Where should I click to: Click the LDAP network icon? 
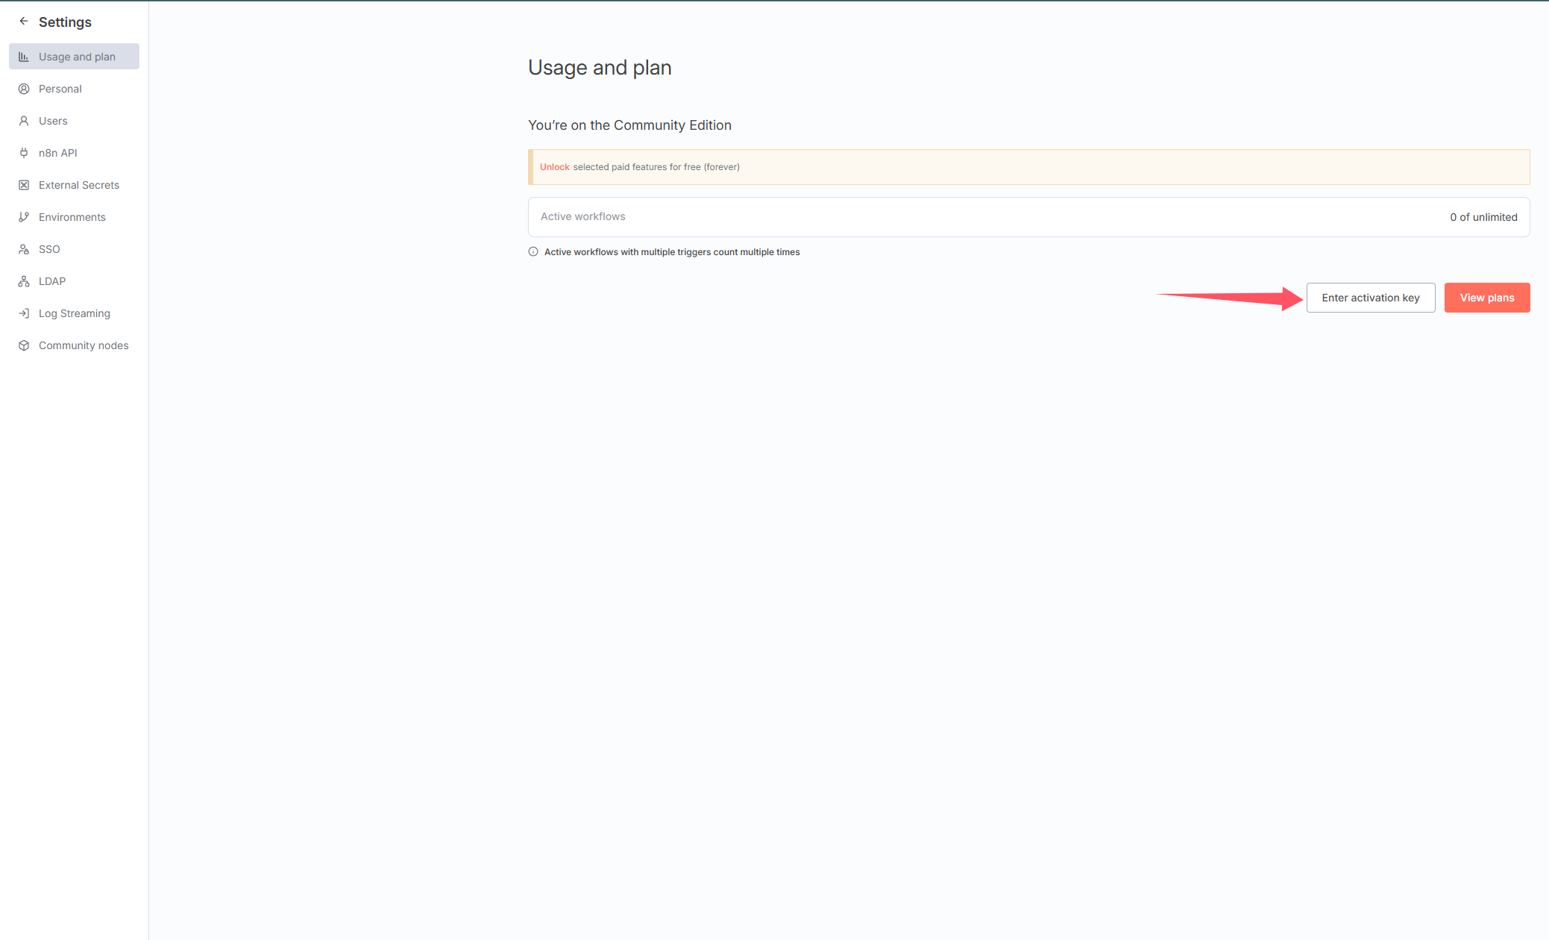tap(24, 281)
